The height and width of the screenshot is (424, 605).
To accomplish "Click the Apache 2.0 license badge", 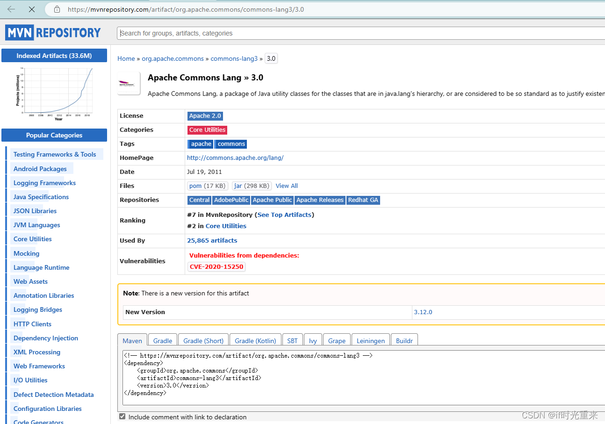I will tap(205, 116).
